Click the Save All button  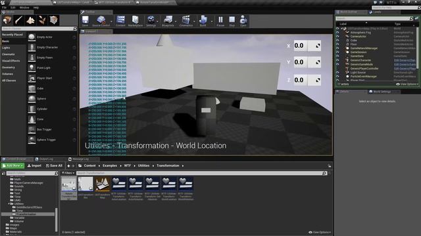(54, 166)
